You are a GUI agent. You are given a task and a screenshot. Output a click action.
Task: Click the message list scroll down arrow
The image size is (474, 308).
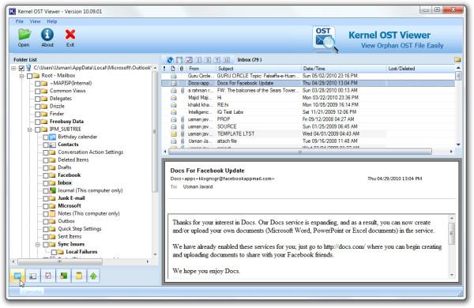click(x=458, y=145)
